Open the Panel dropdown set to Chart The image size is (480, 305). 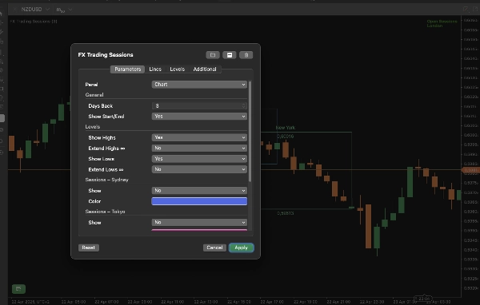click(x=199, y=85)
